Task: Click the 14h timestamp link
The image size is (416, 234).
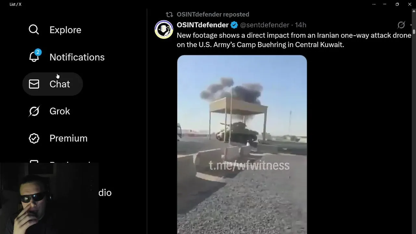Action: coord(300,25)
